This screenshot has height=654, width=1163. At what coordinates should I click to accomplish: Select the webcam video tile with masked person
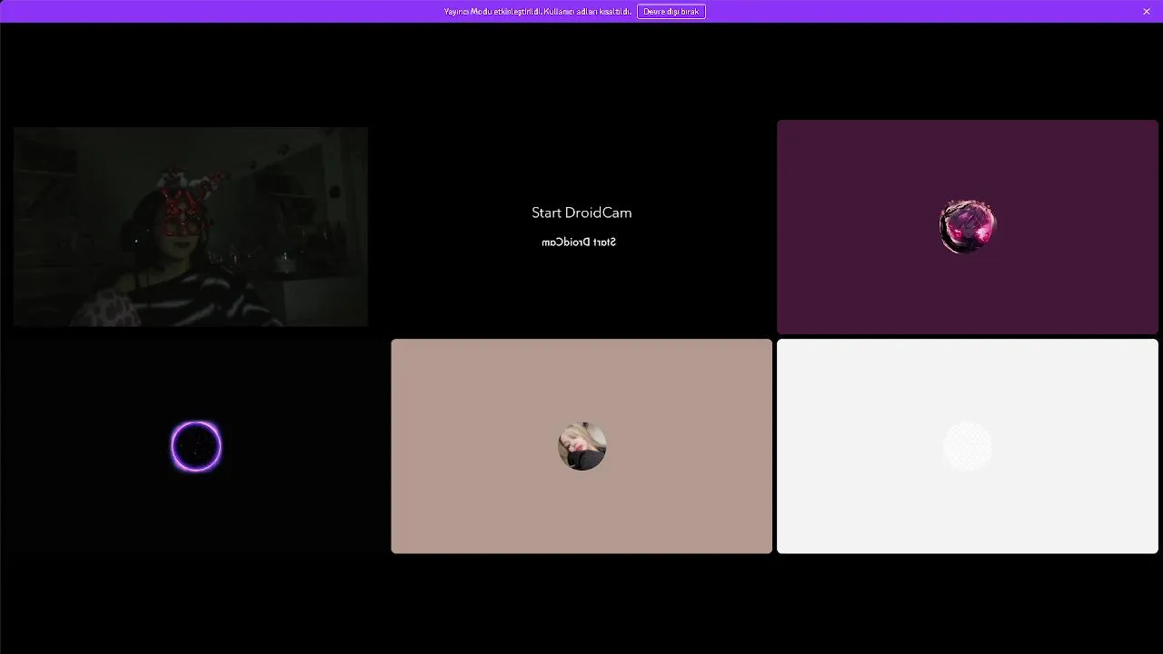click(191, 226)
